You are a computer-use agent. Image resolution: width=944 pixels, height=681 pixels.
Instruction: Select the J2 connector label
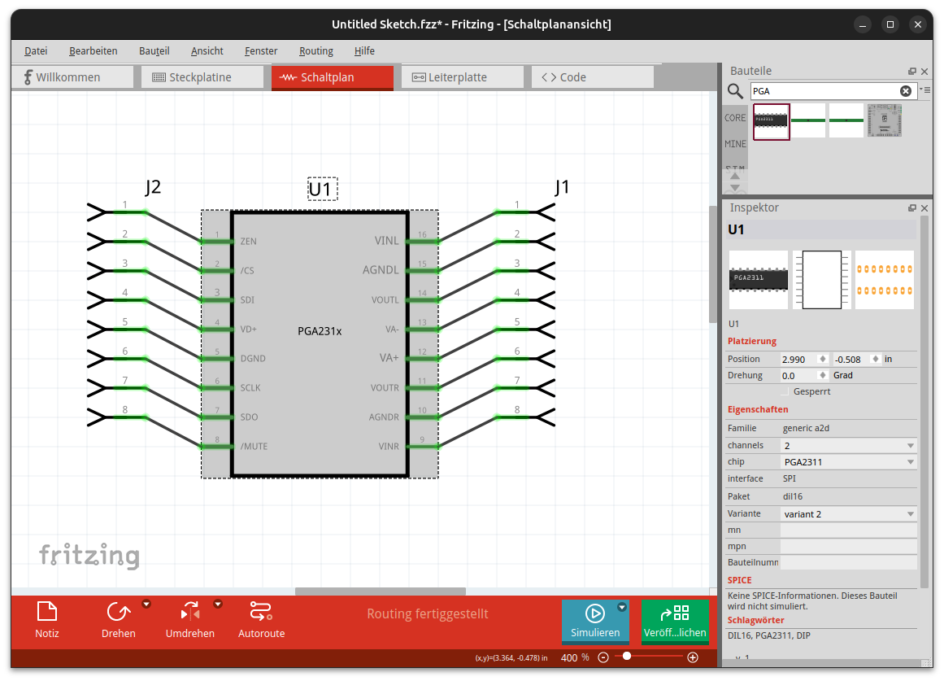(153, 187)
